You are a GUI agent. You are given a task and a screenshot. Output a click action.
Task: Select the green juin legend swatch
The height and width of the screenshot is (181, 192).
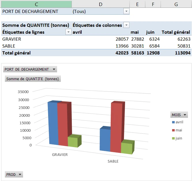pyautogui.click(x=173, y=138)
